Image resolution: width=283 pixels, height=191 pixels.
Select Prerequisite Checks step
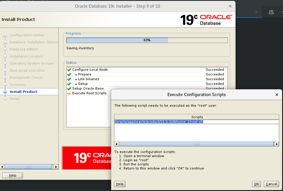[x=26, y=77]
